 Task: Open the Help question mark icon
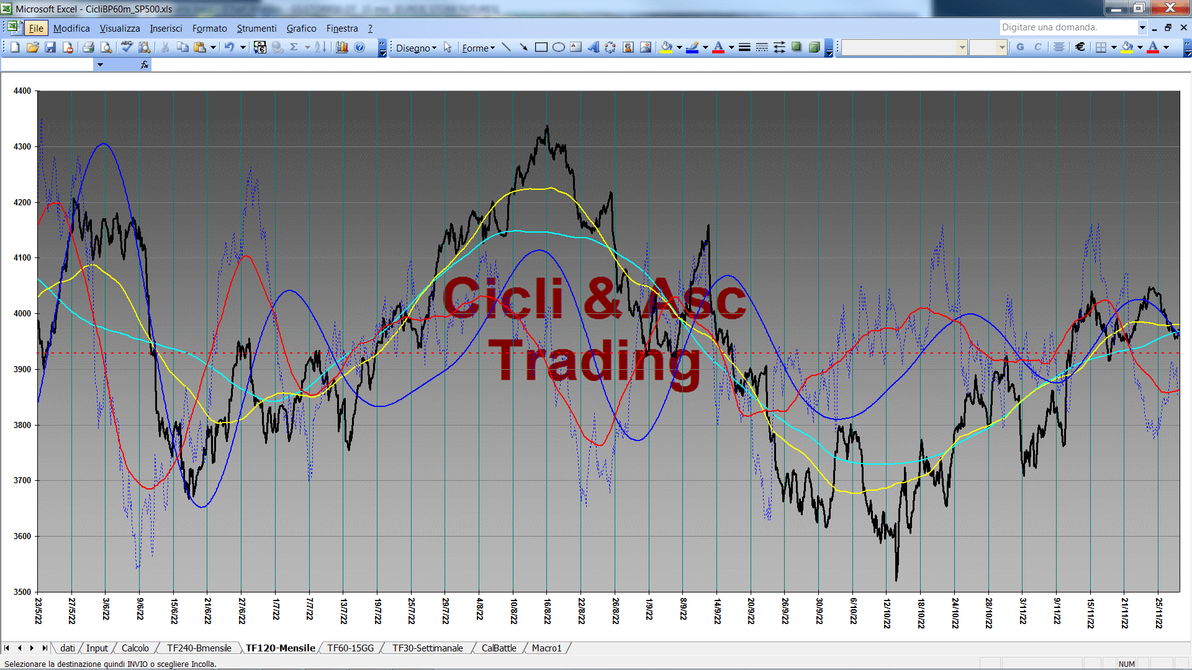pyautogui.click(x=359, y=47)
